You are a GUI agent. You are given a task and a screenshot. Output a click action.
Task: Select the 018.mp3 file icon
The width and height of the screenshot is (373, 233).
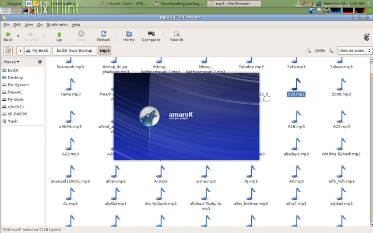point(296,84)
